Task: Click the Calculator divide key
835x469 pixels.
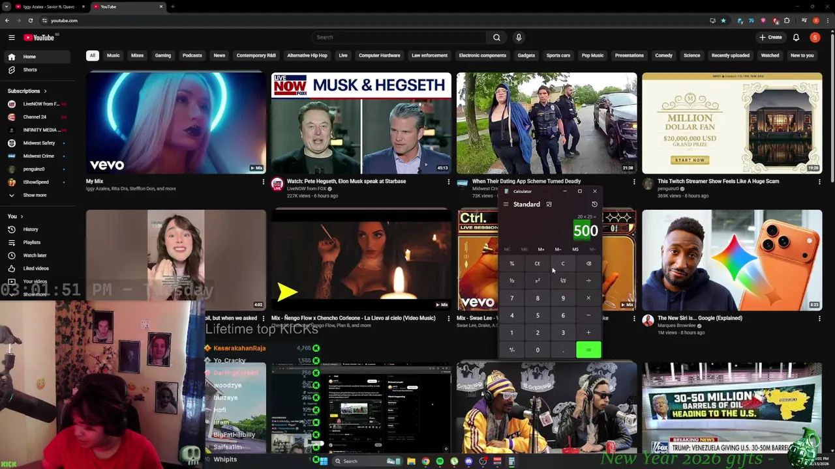Action: point(588,281)
